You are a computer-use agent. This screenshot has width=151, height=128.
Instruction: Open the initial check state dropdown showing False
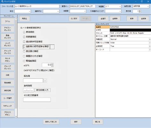coord(150,43)
